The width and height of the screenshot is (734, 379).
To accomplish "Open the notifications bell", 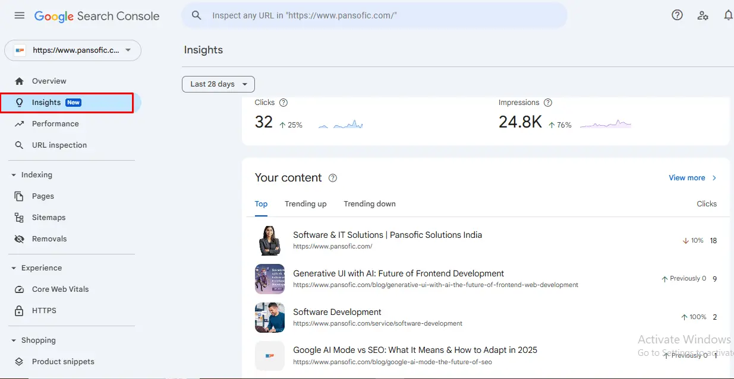I will [x=728, y=15].
